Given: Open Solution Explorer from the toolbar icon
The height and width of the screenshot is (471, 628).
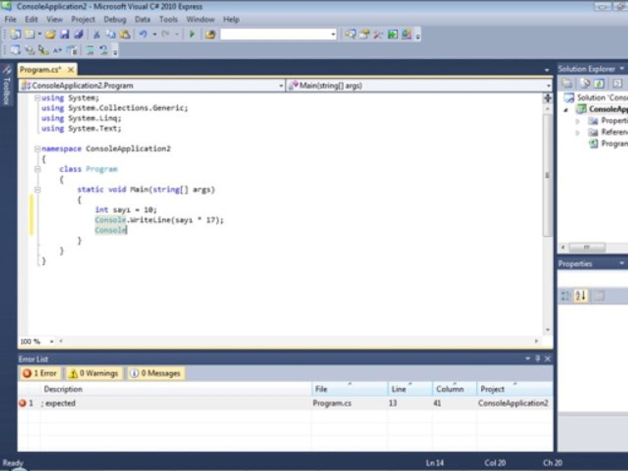Looking at the screenshot, I should click(350, 35).
